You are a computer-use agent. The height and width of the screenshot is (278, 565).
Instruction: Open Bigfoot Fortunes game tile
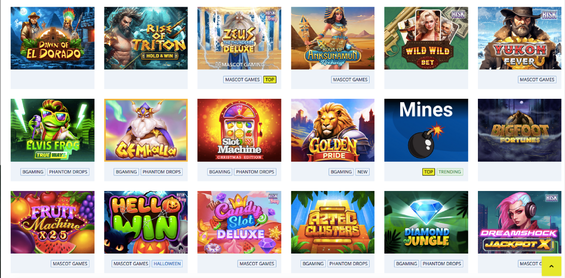[520, 130]
